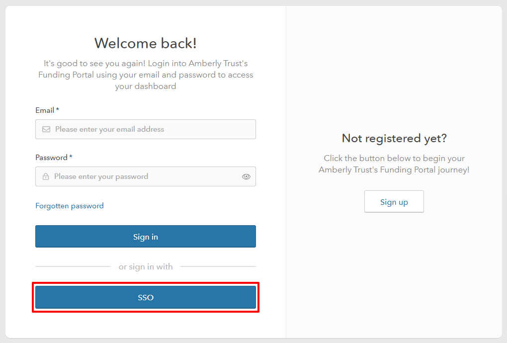507x343 pixels.
Task: Click the registration description text above Sign up
Action: 394,164
